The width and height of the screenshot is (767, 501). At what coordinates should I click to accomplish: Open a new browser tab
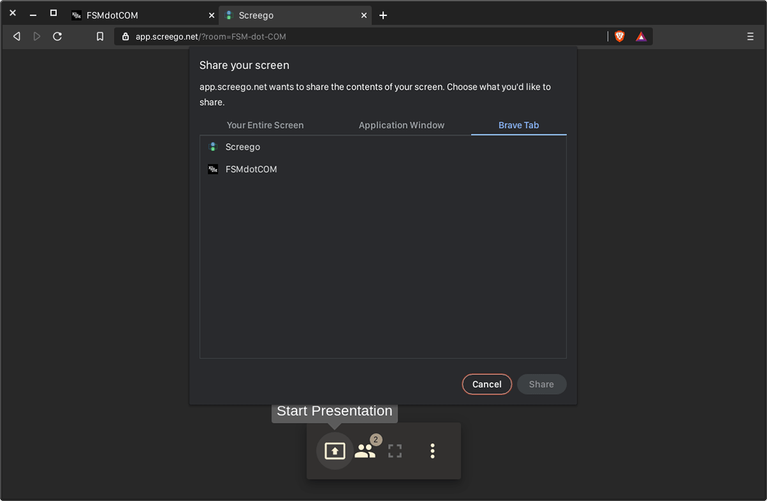[x=383, y=15]
